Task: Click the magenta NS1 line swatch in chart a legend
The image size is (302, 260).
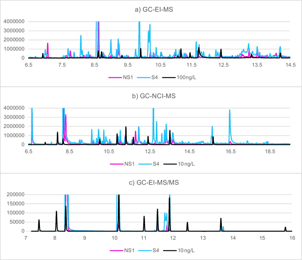Action: 115,77
